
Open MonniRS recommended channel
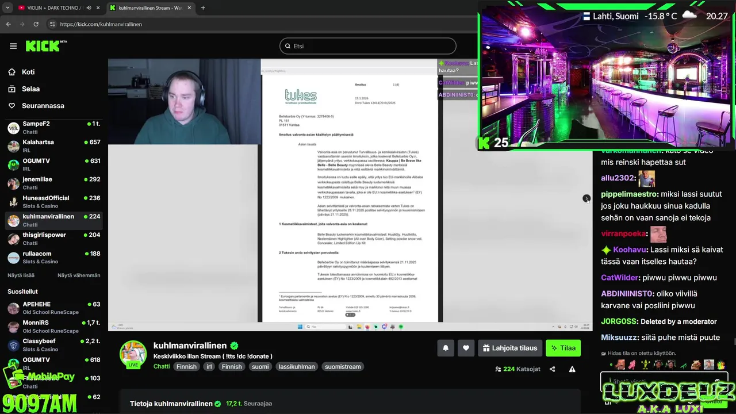54,327
